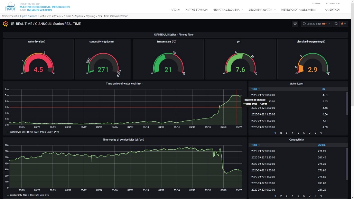Refresh the dashboard with the refresh icon
Viewport: 354px width, 199px height.
click(336, 24)
